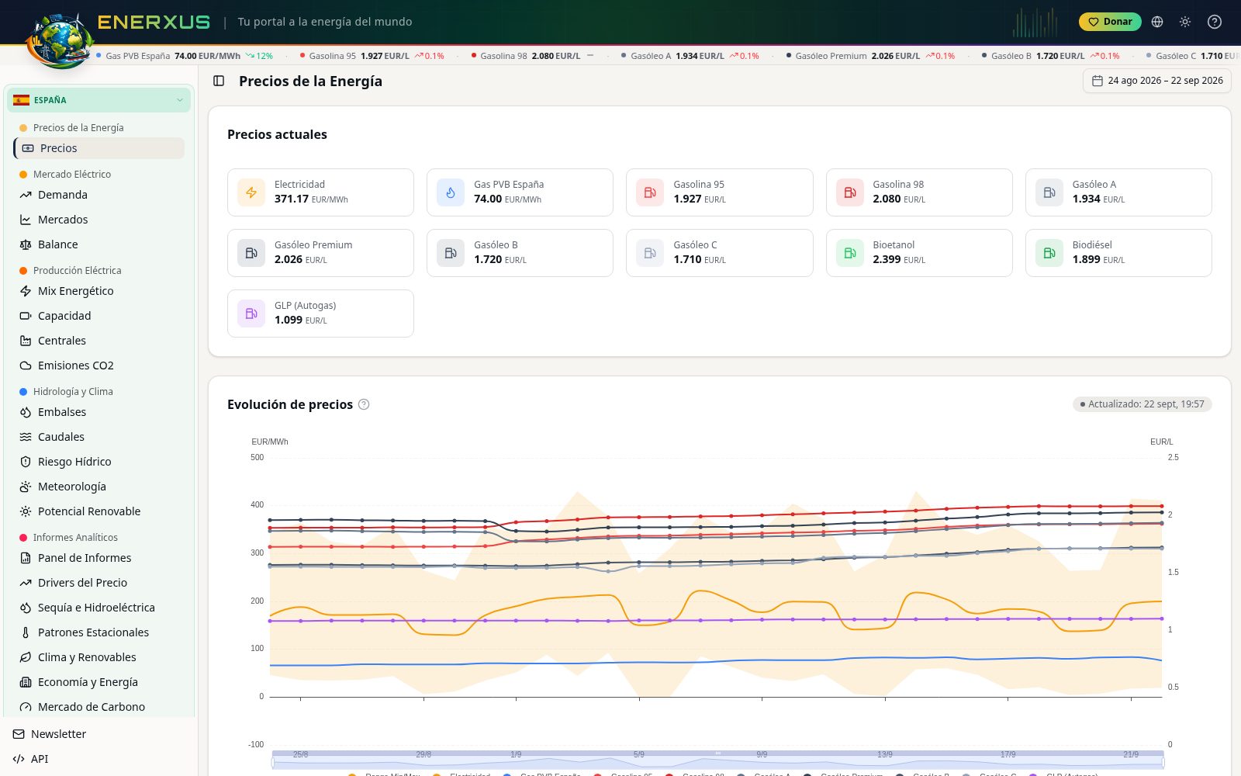Click the Emisiones CO2 cloud icon
The width and height of the screenshot is (1241, 776).
tap(26, 365)
